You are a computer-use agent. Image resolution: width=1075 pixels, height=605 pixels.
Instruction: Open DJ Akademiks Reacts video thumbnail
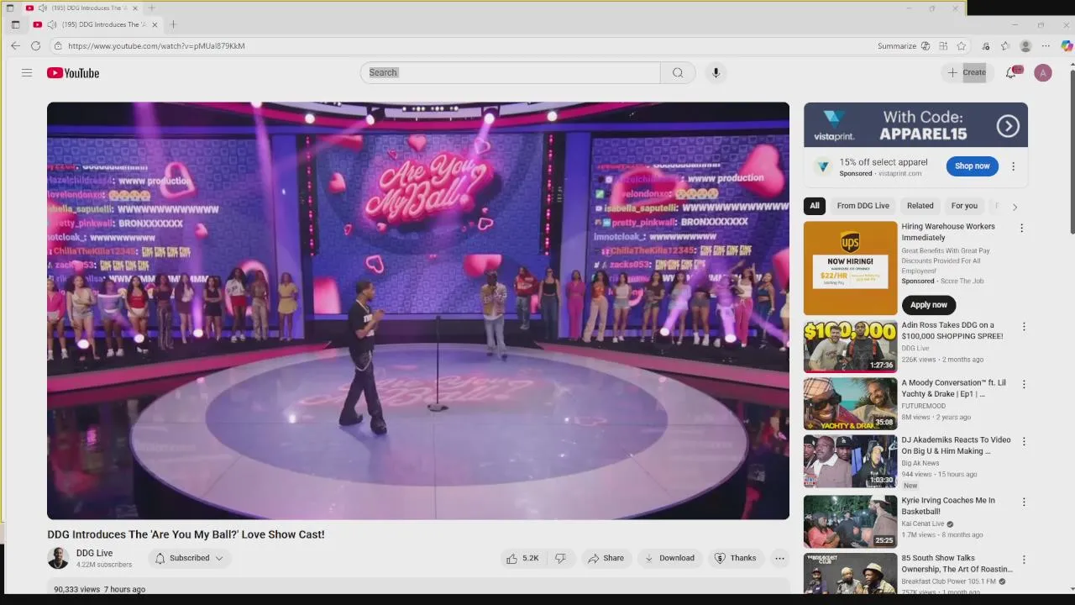pos(851,460)
